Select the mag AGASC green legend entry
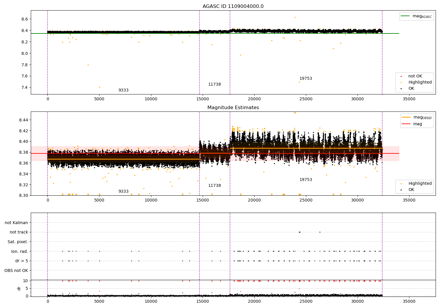440x308 pixels. coord(416,16)
